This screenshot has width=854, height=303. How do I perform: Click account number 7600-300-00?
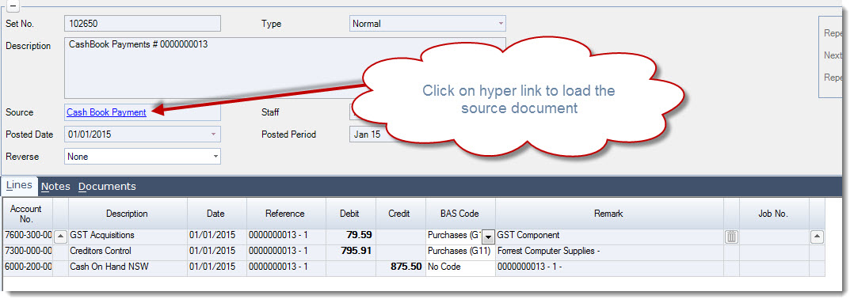click(x=29, y=236)
